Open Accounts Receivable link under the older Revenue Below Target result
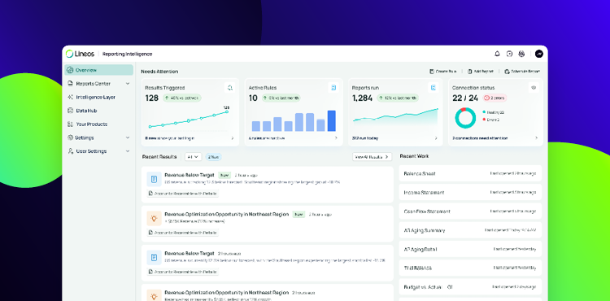This screenshot has height=301, width=610. [182, 272]
